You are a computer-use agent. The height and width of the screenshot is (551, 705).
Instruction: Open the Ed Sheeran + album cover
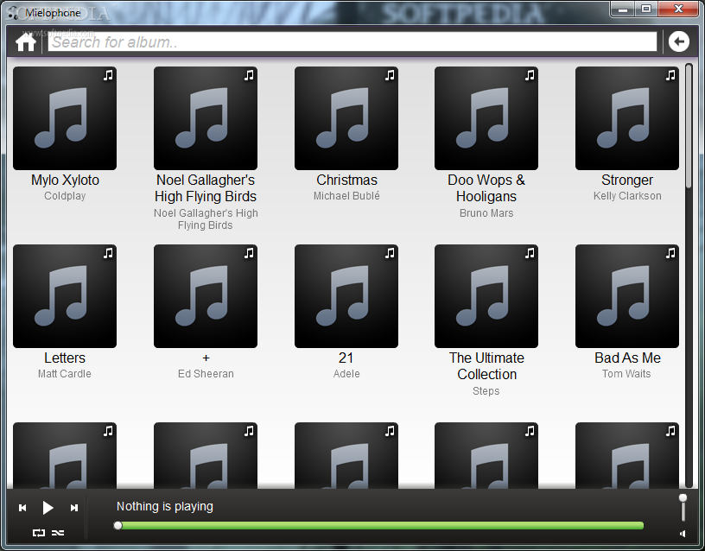click(206, 296)
